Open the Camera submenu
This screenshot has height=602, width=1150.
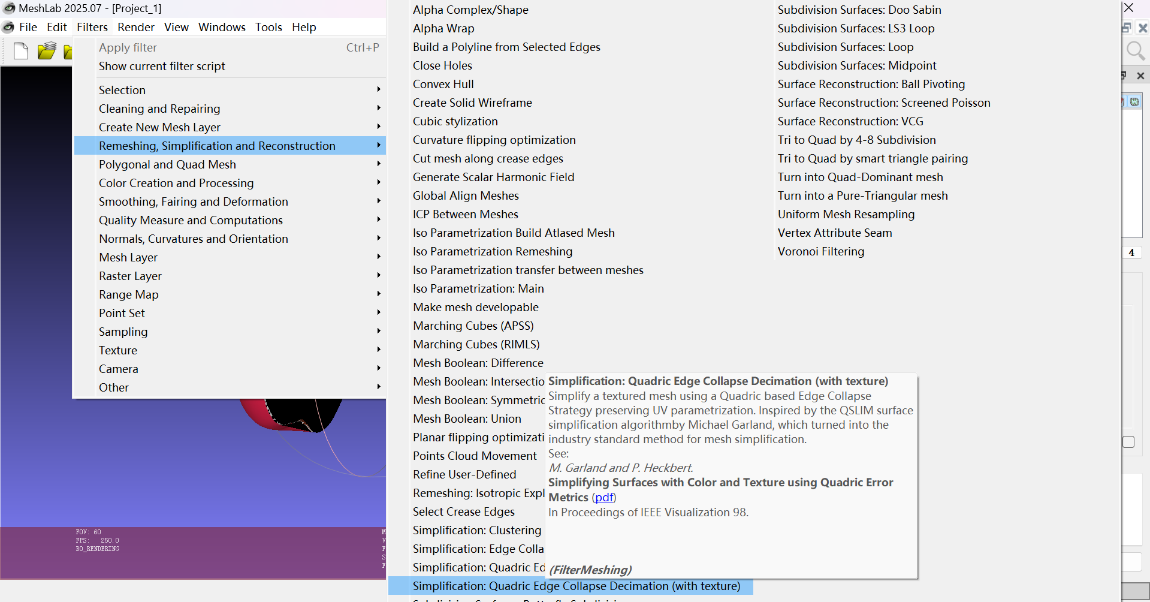[x=230, y=369]
